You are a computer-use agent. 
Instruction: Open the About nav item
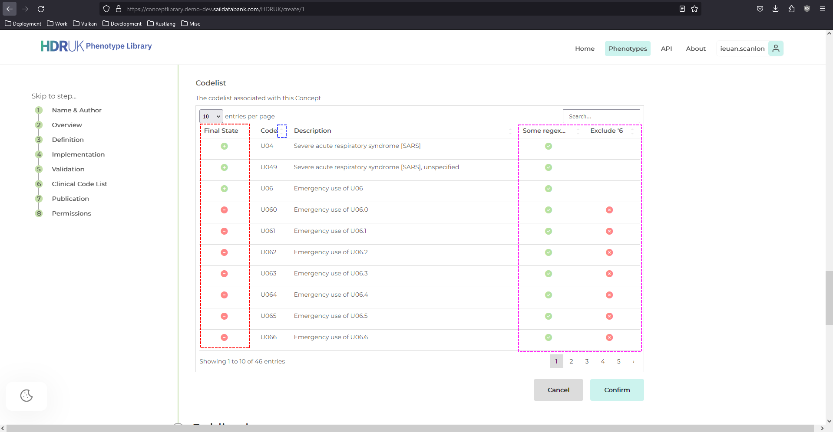point(695,49)
